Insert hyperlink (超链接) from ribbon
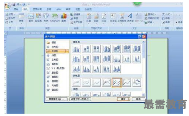 tap(75, 15)
